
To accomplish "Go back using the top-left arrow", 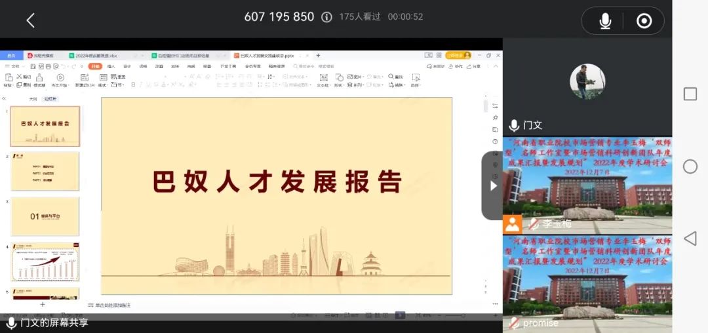I will coord(30,20).
